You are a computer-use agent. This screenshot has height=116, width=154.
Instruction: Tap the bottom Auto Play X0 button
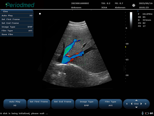click(x=15, y=104)
